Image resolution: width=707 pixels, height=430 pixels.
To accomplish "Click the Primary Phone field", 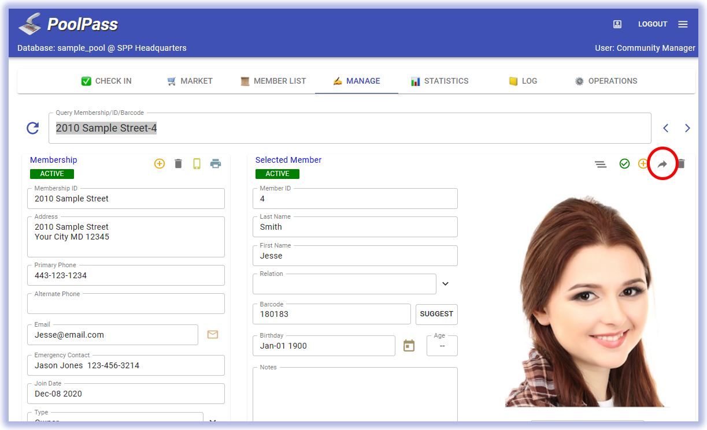I will pyautogui.click(x=126, y=275).
